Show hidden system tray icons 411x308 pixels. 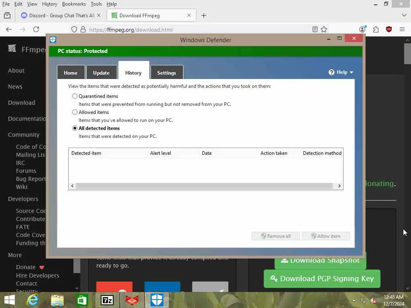tap(354, 300)
